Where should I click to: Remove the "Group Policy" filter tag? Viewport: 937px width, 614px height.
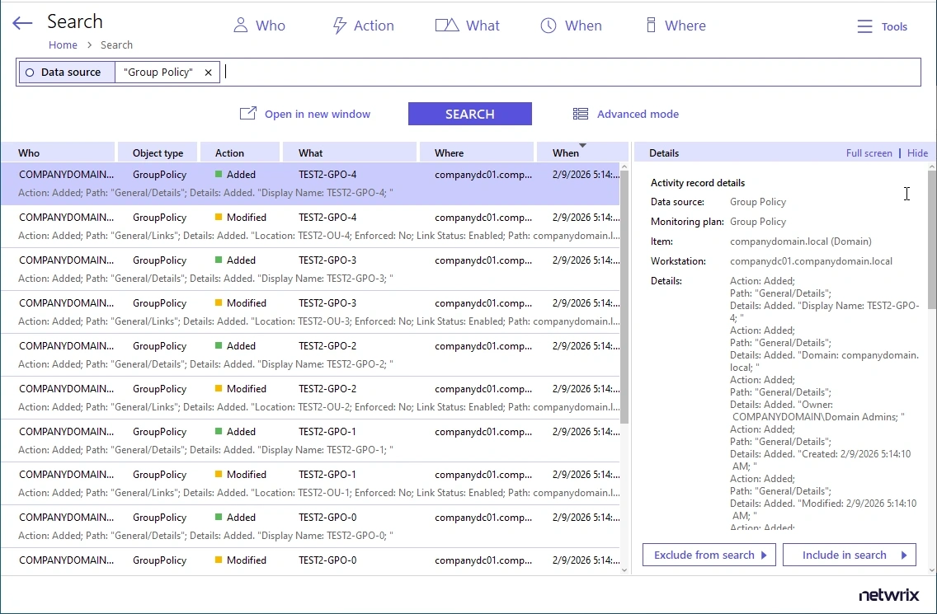pos(208,73)
